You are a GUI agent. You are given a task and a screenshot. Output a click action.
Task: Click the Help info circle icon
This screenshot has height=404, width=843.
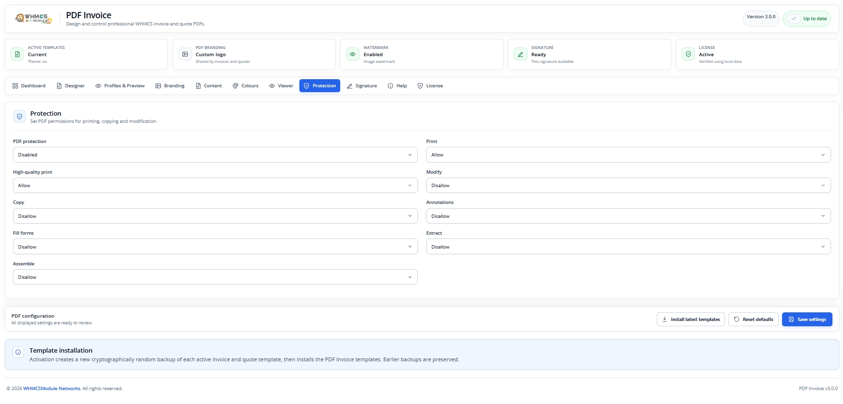(391, 86)
